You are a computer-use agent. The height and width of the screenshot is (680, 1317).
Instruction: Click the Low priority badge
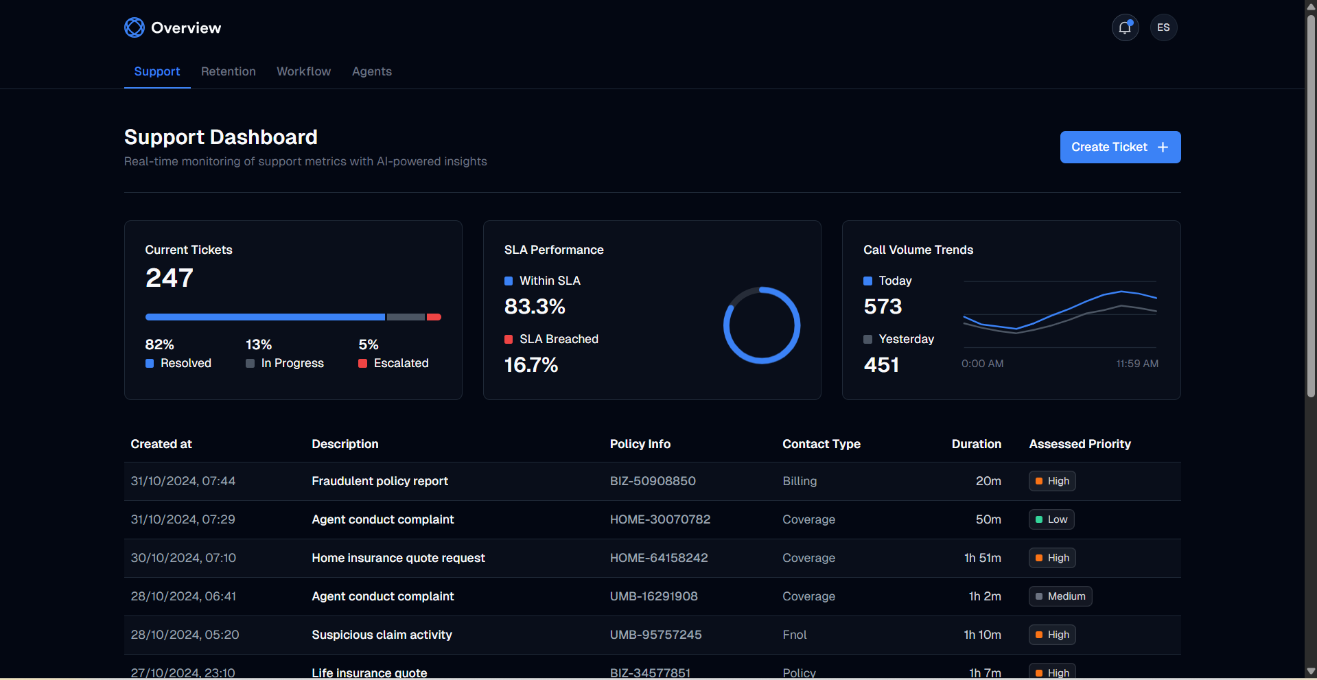pyautogui.click(x=1051, y=519)
